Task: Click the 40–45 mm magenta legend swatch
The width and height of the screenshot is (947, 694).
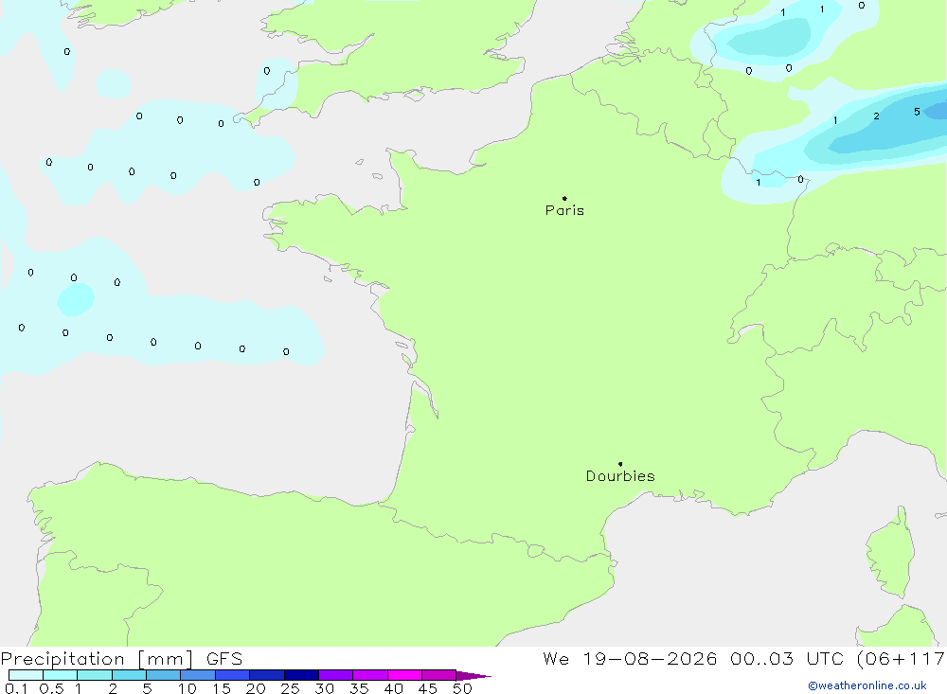Action: [404, 675]
